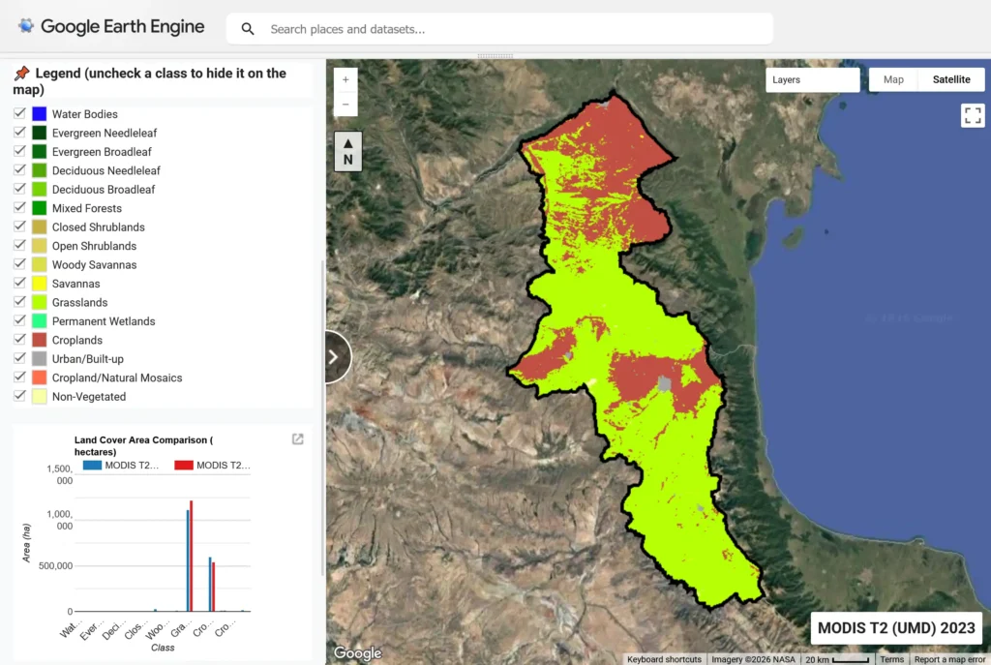Click the Permanent Wetlands color swatch
The height and width of the screenshot is (665, 991).
click(39, 321)
